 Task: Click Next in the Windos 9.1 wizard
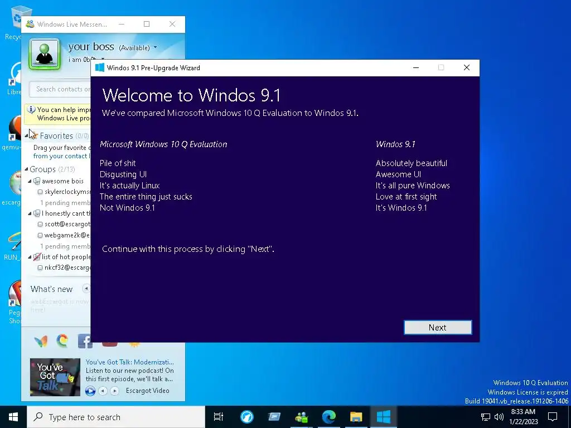(x=437, y=327)
